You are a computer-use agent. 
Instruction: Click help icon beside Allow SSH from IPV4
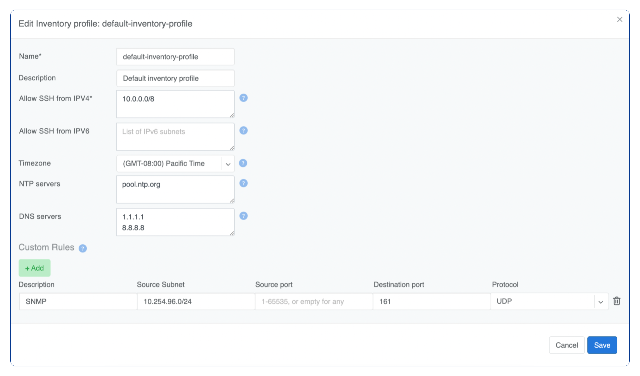point(243,98)
